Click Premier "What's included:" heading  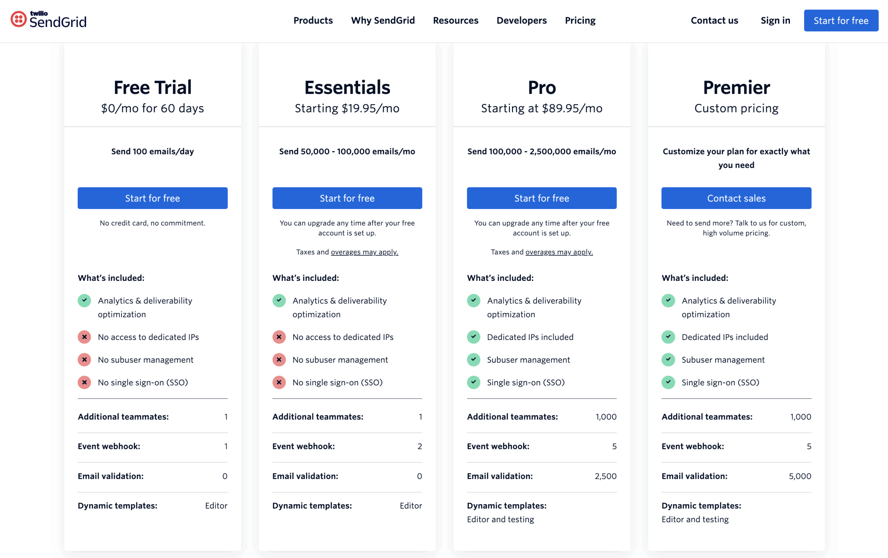click(x=695, y=278)
